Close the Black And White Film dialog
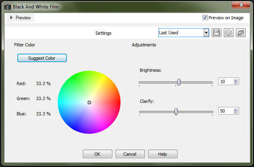The width and height of the screenshot is (254, 167). [241, 5]
